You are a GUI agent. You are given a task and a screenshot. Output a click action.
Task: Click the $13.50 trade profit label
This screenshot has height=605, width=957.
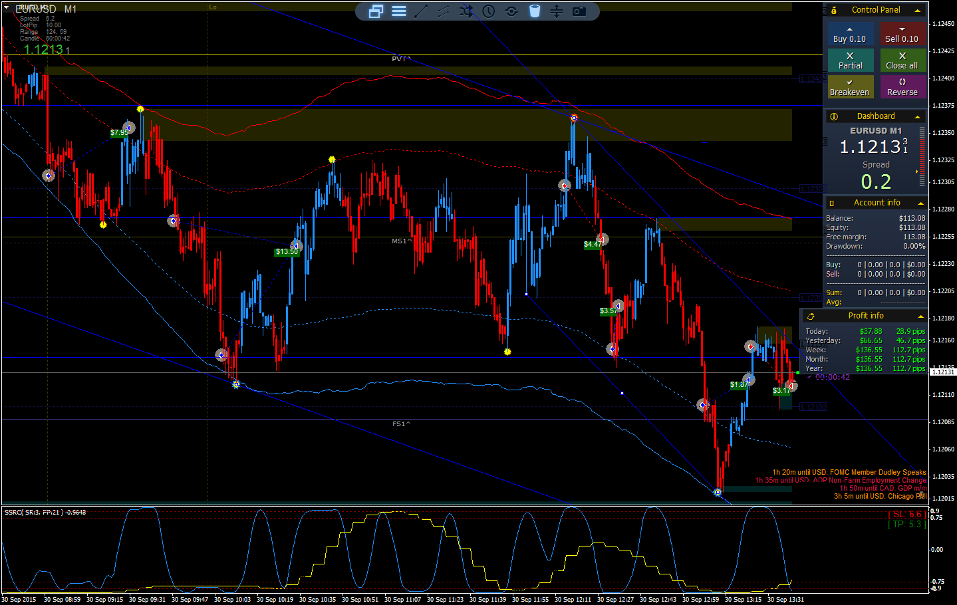(x=287, y=252)
